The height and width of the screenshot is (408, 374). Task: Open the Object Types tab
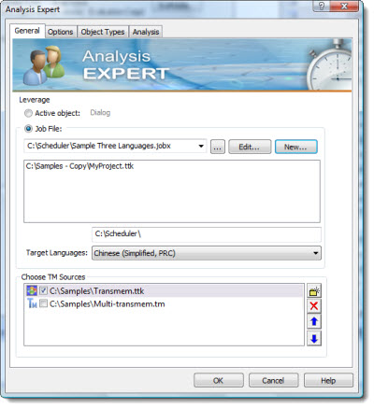coord(103,32)
